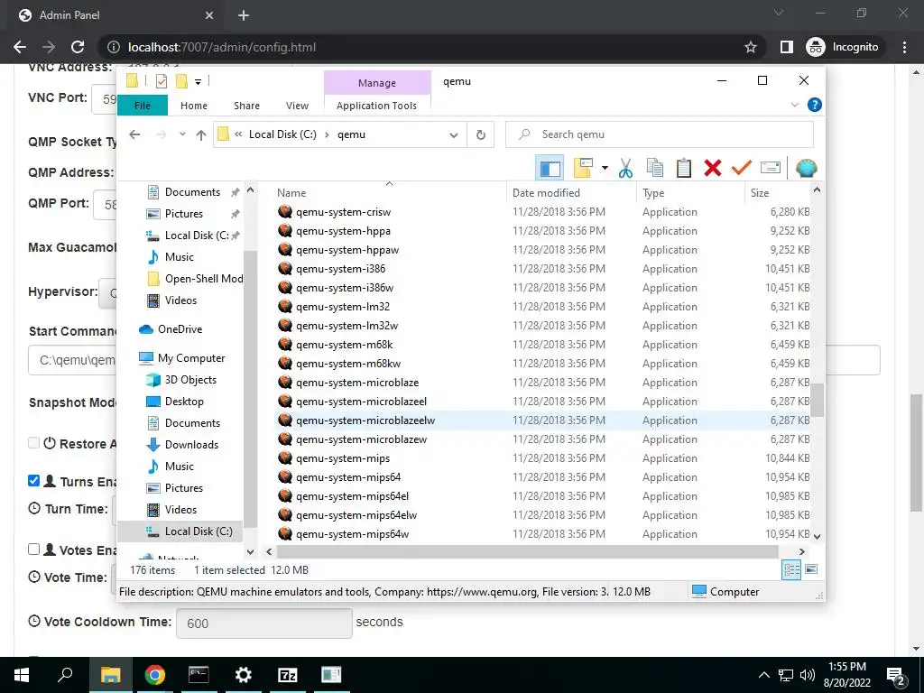Paste using the clipboard toolbar icon
924x693 pixels.
click(684, 169)
